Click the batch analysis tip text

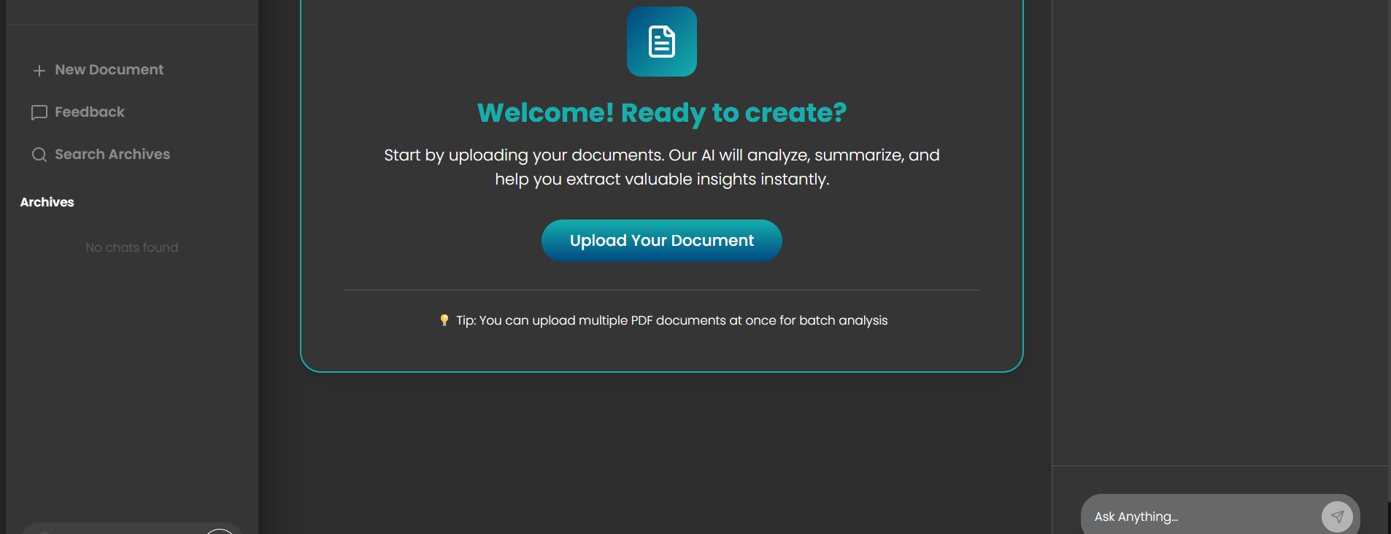671,320
